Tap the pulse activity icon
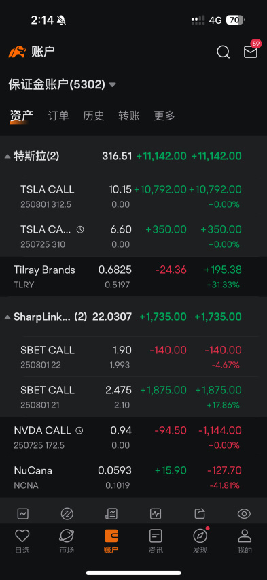The image size is (267, 580). click(156, 513)
